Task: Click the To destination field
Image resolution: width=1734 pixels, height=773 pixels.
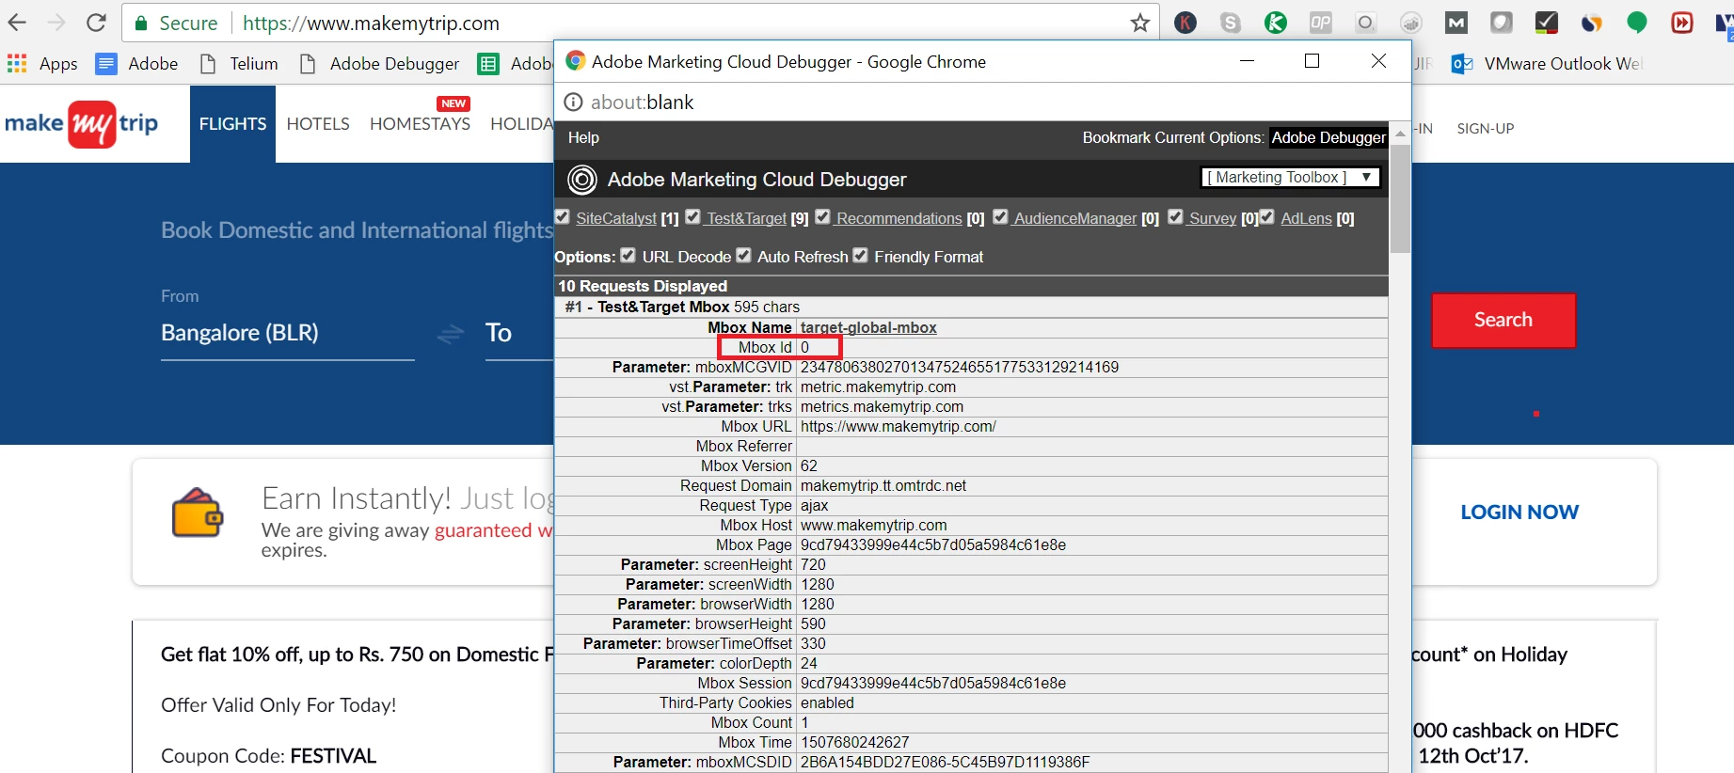Action: [518, 333]
